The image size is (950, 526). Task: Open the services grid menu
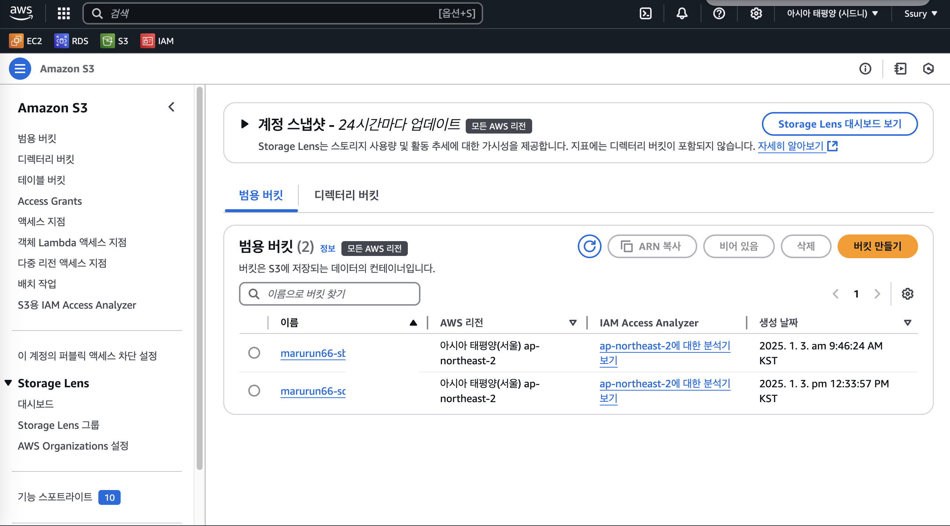click(63, 14)
